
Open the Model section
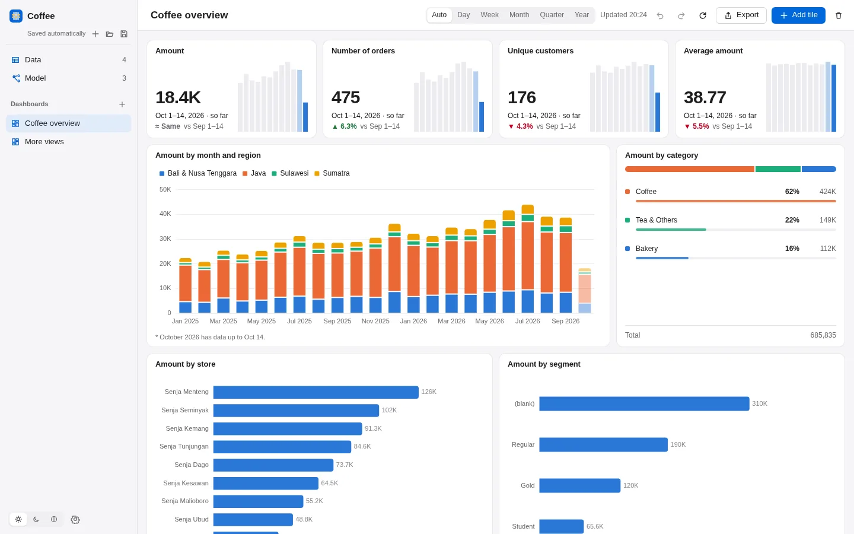69,78
